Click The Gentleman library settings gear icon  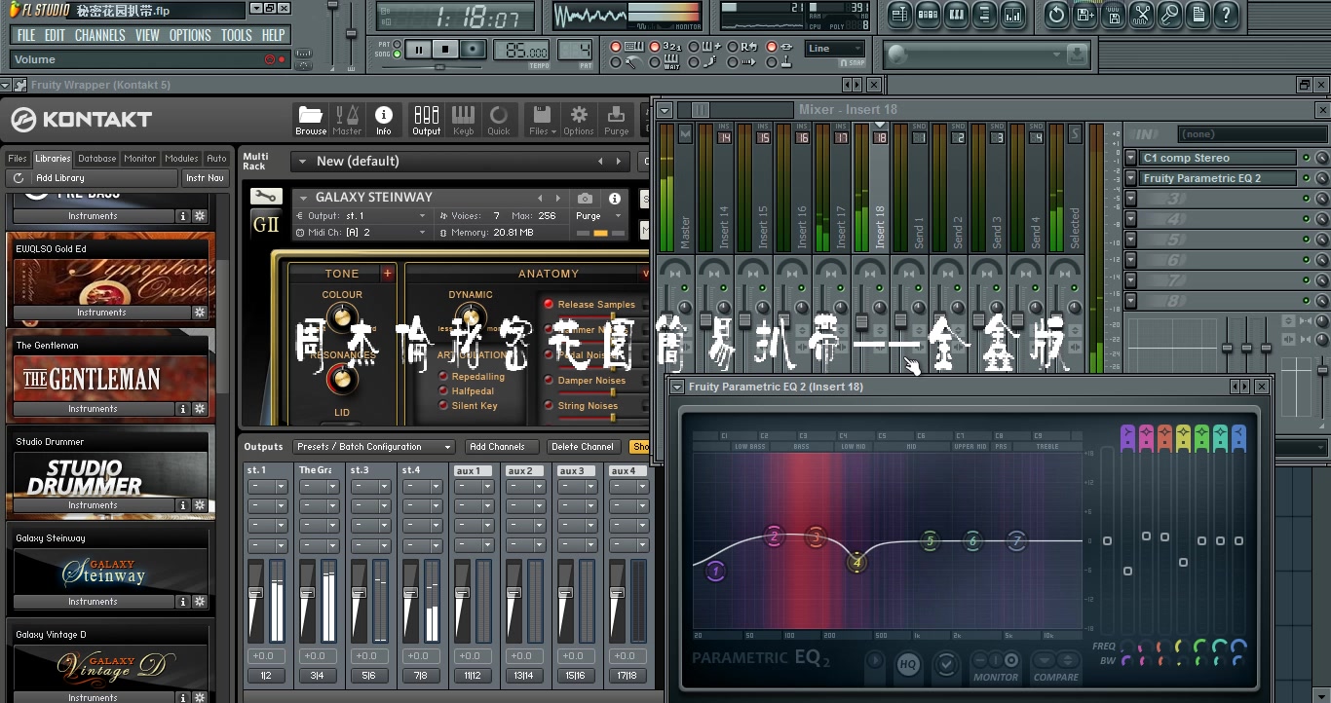200,409
